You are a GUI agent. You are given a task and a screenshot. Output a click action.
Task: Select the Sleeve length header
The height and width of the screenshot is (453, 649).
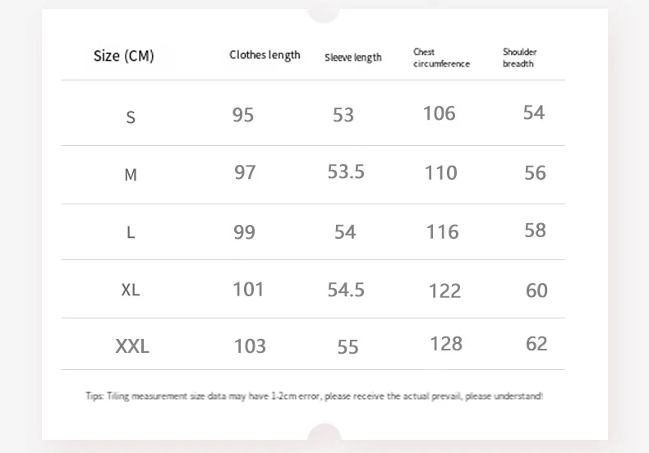click(353, 57)
